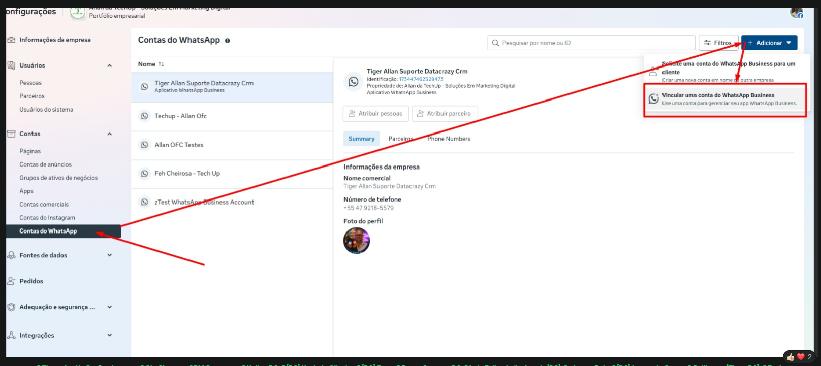Open Páginas under Contas

[x=30, y=151]
